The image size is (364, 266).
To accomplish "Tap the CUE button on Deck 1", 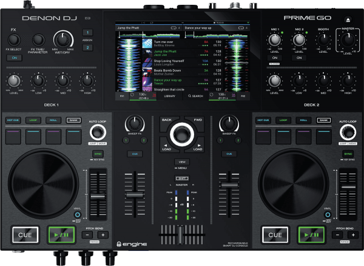I will [25, 234].
